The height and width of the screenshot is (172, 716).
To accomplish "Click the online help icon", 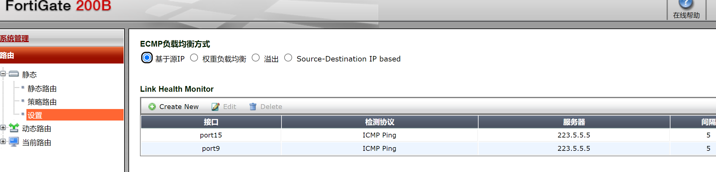I will point(686,4).
